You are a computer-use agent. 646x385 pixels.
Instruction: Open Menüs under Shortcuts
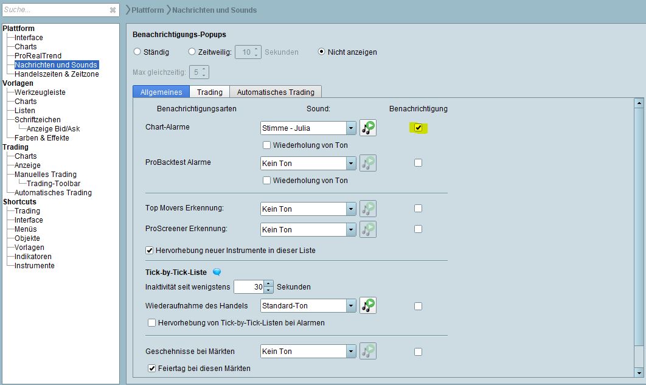[x=26, y=229]
